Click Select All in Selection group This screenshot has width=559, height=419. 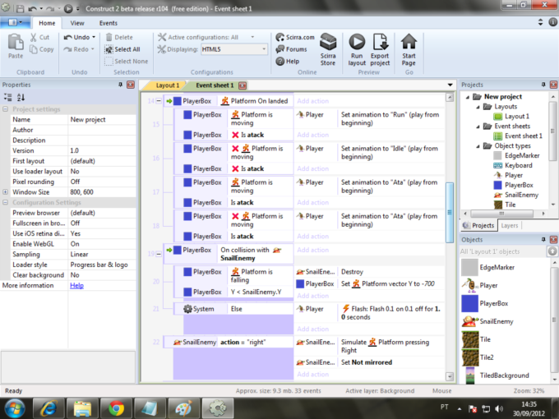point(122,49)
